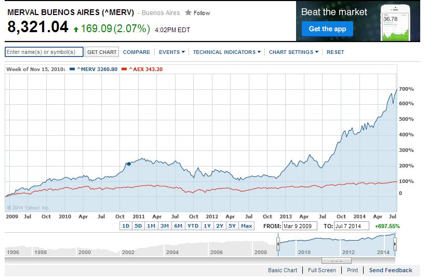Screen dimensions: 428x280
Task: Click the timeline scrollbar thumb
Action: (337, 260)
